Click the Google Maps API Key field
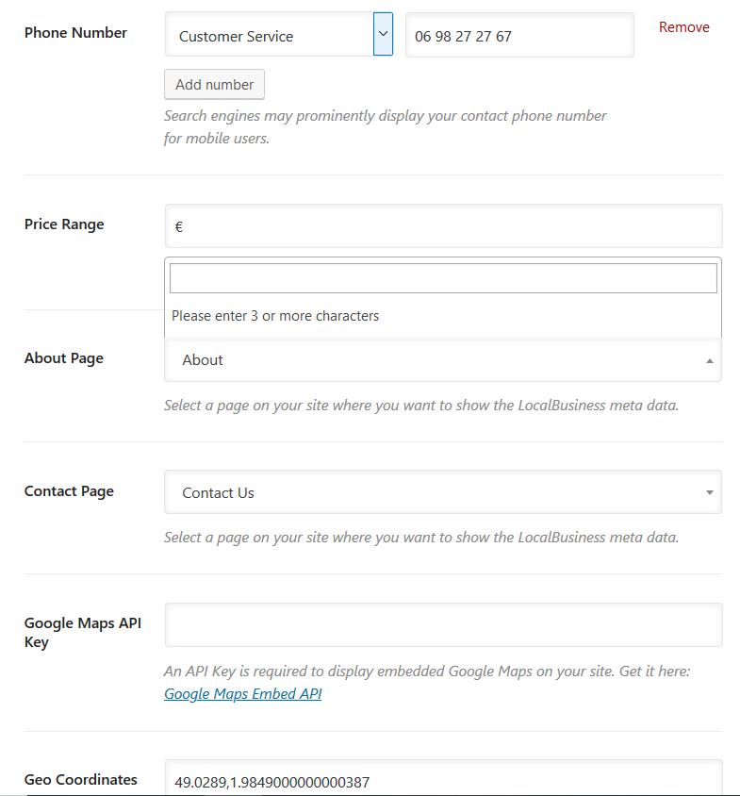Viewport: 740px width, 796px height. point(444,625)
